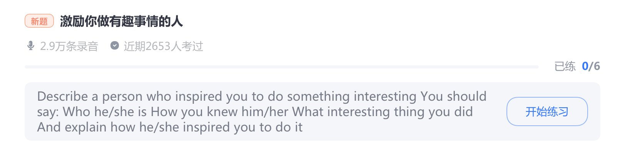Click the checkmark circle icon beside 近期2653人考过
Image resolution: width=625 pixels, height=153 pixels.
click(114, 45)
